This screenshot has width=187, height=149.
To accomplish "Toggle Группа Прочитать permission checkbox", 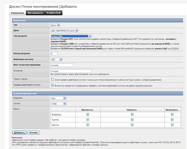I will point(88,120).
